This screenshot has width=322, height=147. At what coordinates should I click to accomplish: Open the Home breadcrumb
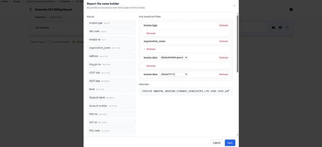(x=5, y=1)
